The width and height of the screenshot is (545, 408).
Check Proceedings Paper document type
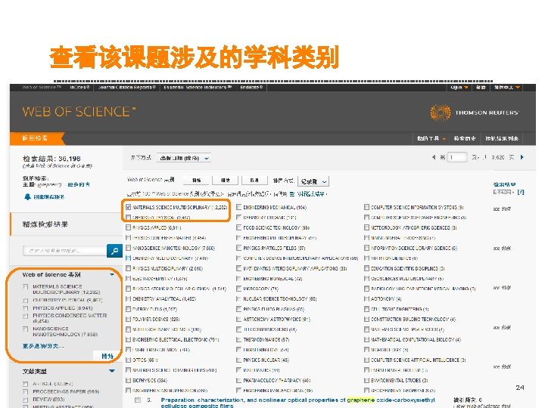[x=25, y=391]
